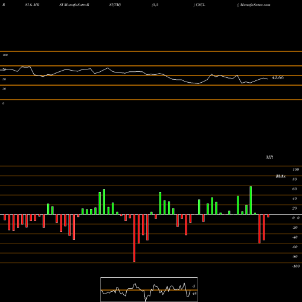Click the RSI axis label 0
Viewport: 302px width, 302px height.
[x=3, y=103]
